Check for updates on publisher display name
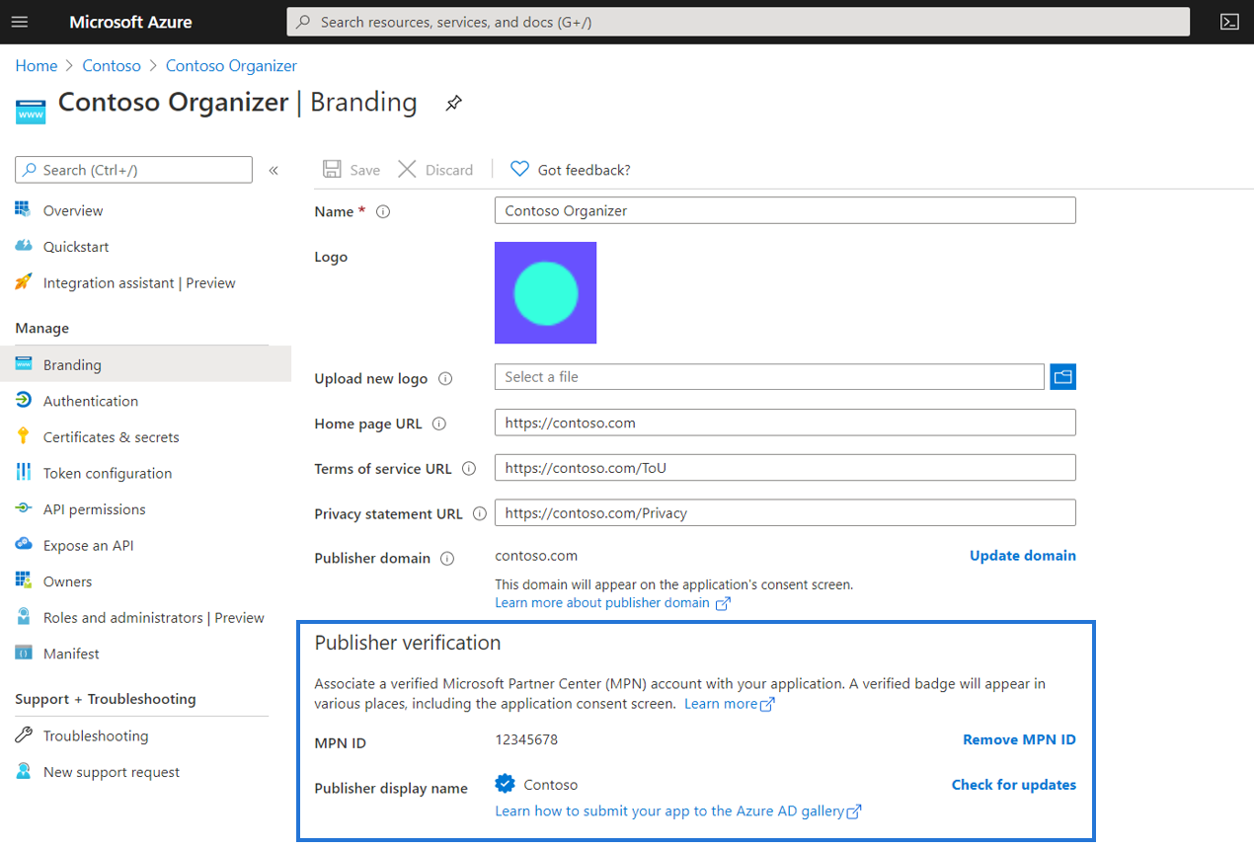 click(x=1013, y=784)
